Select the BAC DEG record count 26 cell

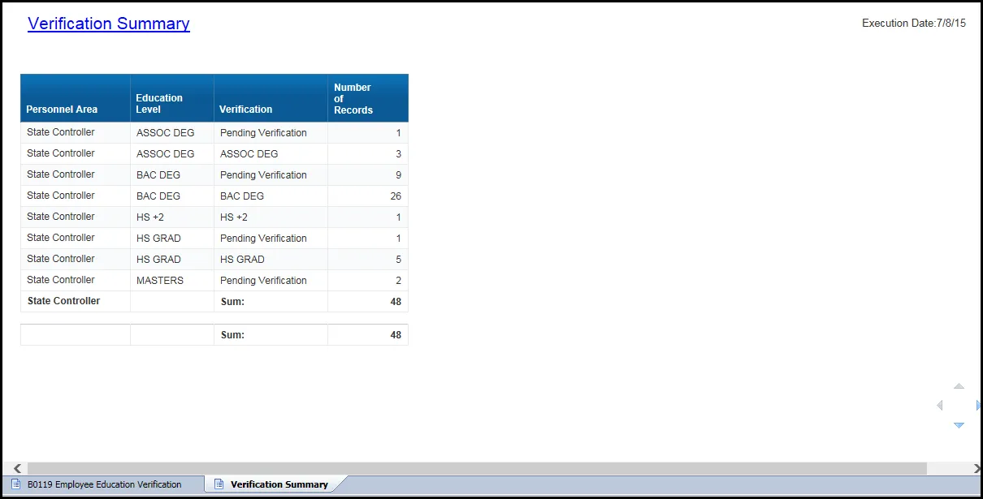click(x=367, y=196)
